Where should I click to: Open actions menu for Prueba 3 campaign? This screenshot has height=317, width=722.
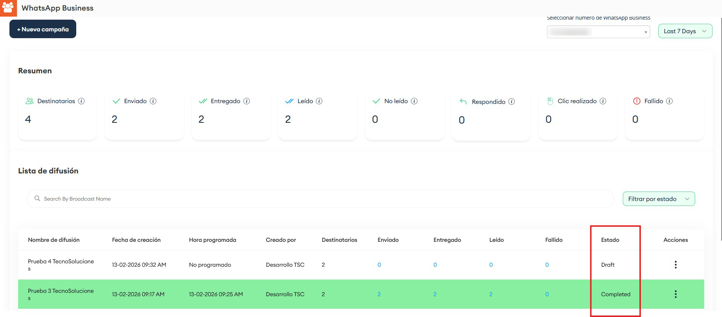675,294
